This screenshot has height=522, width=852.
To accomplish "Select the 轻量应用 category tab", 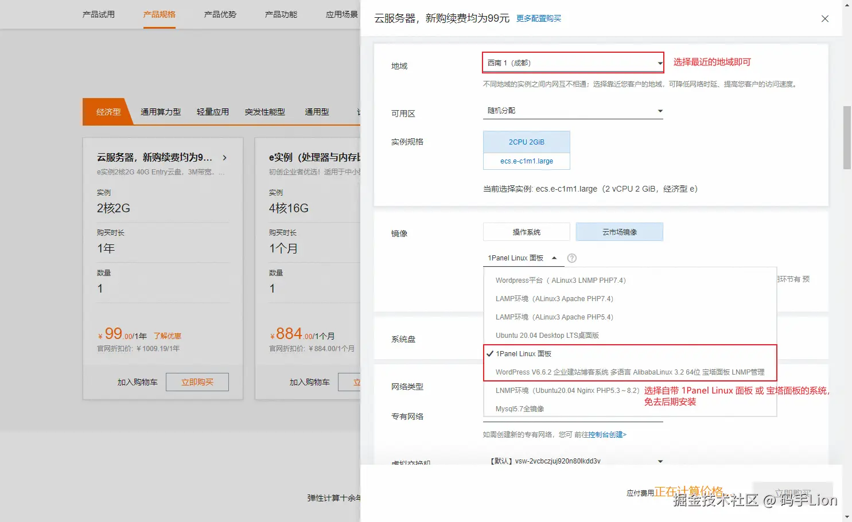I will 213,112.
